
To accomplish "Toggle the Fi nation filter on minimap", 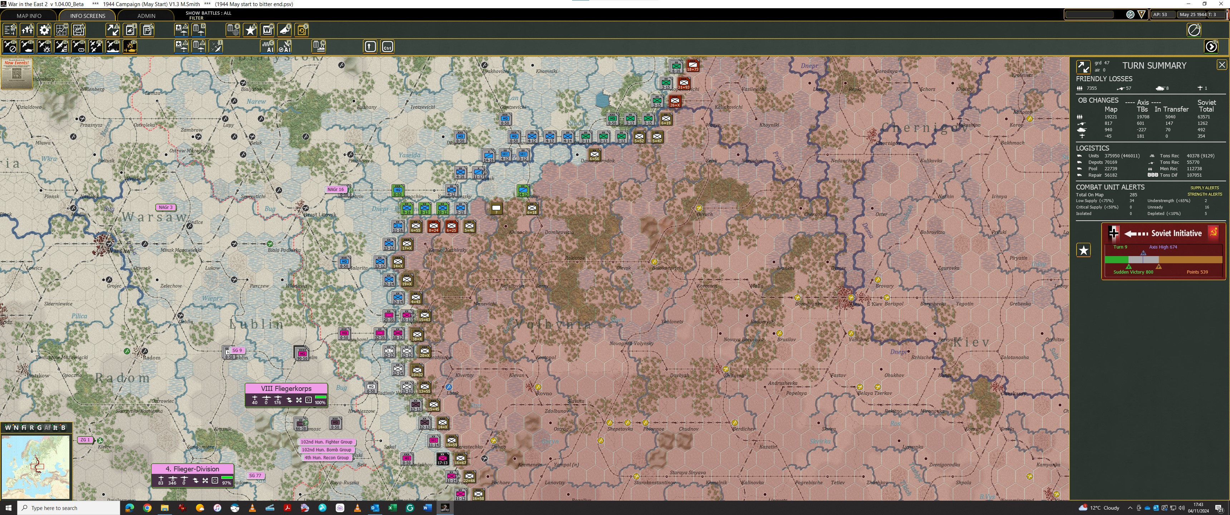I will [x=24, y=428].
